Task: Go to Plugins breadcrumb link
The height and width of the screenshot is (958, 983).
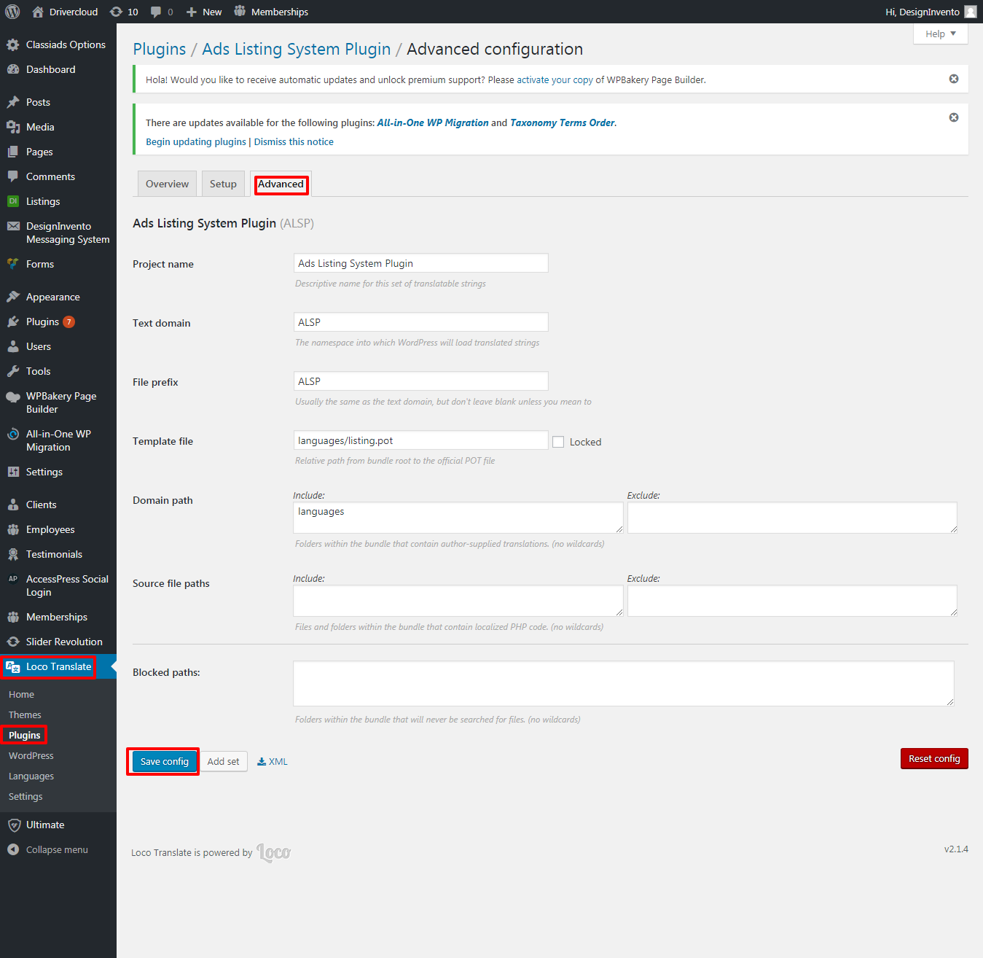Action: point(160,49)
